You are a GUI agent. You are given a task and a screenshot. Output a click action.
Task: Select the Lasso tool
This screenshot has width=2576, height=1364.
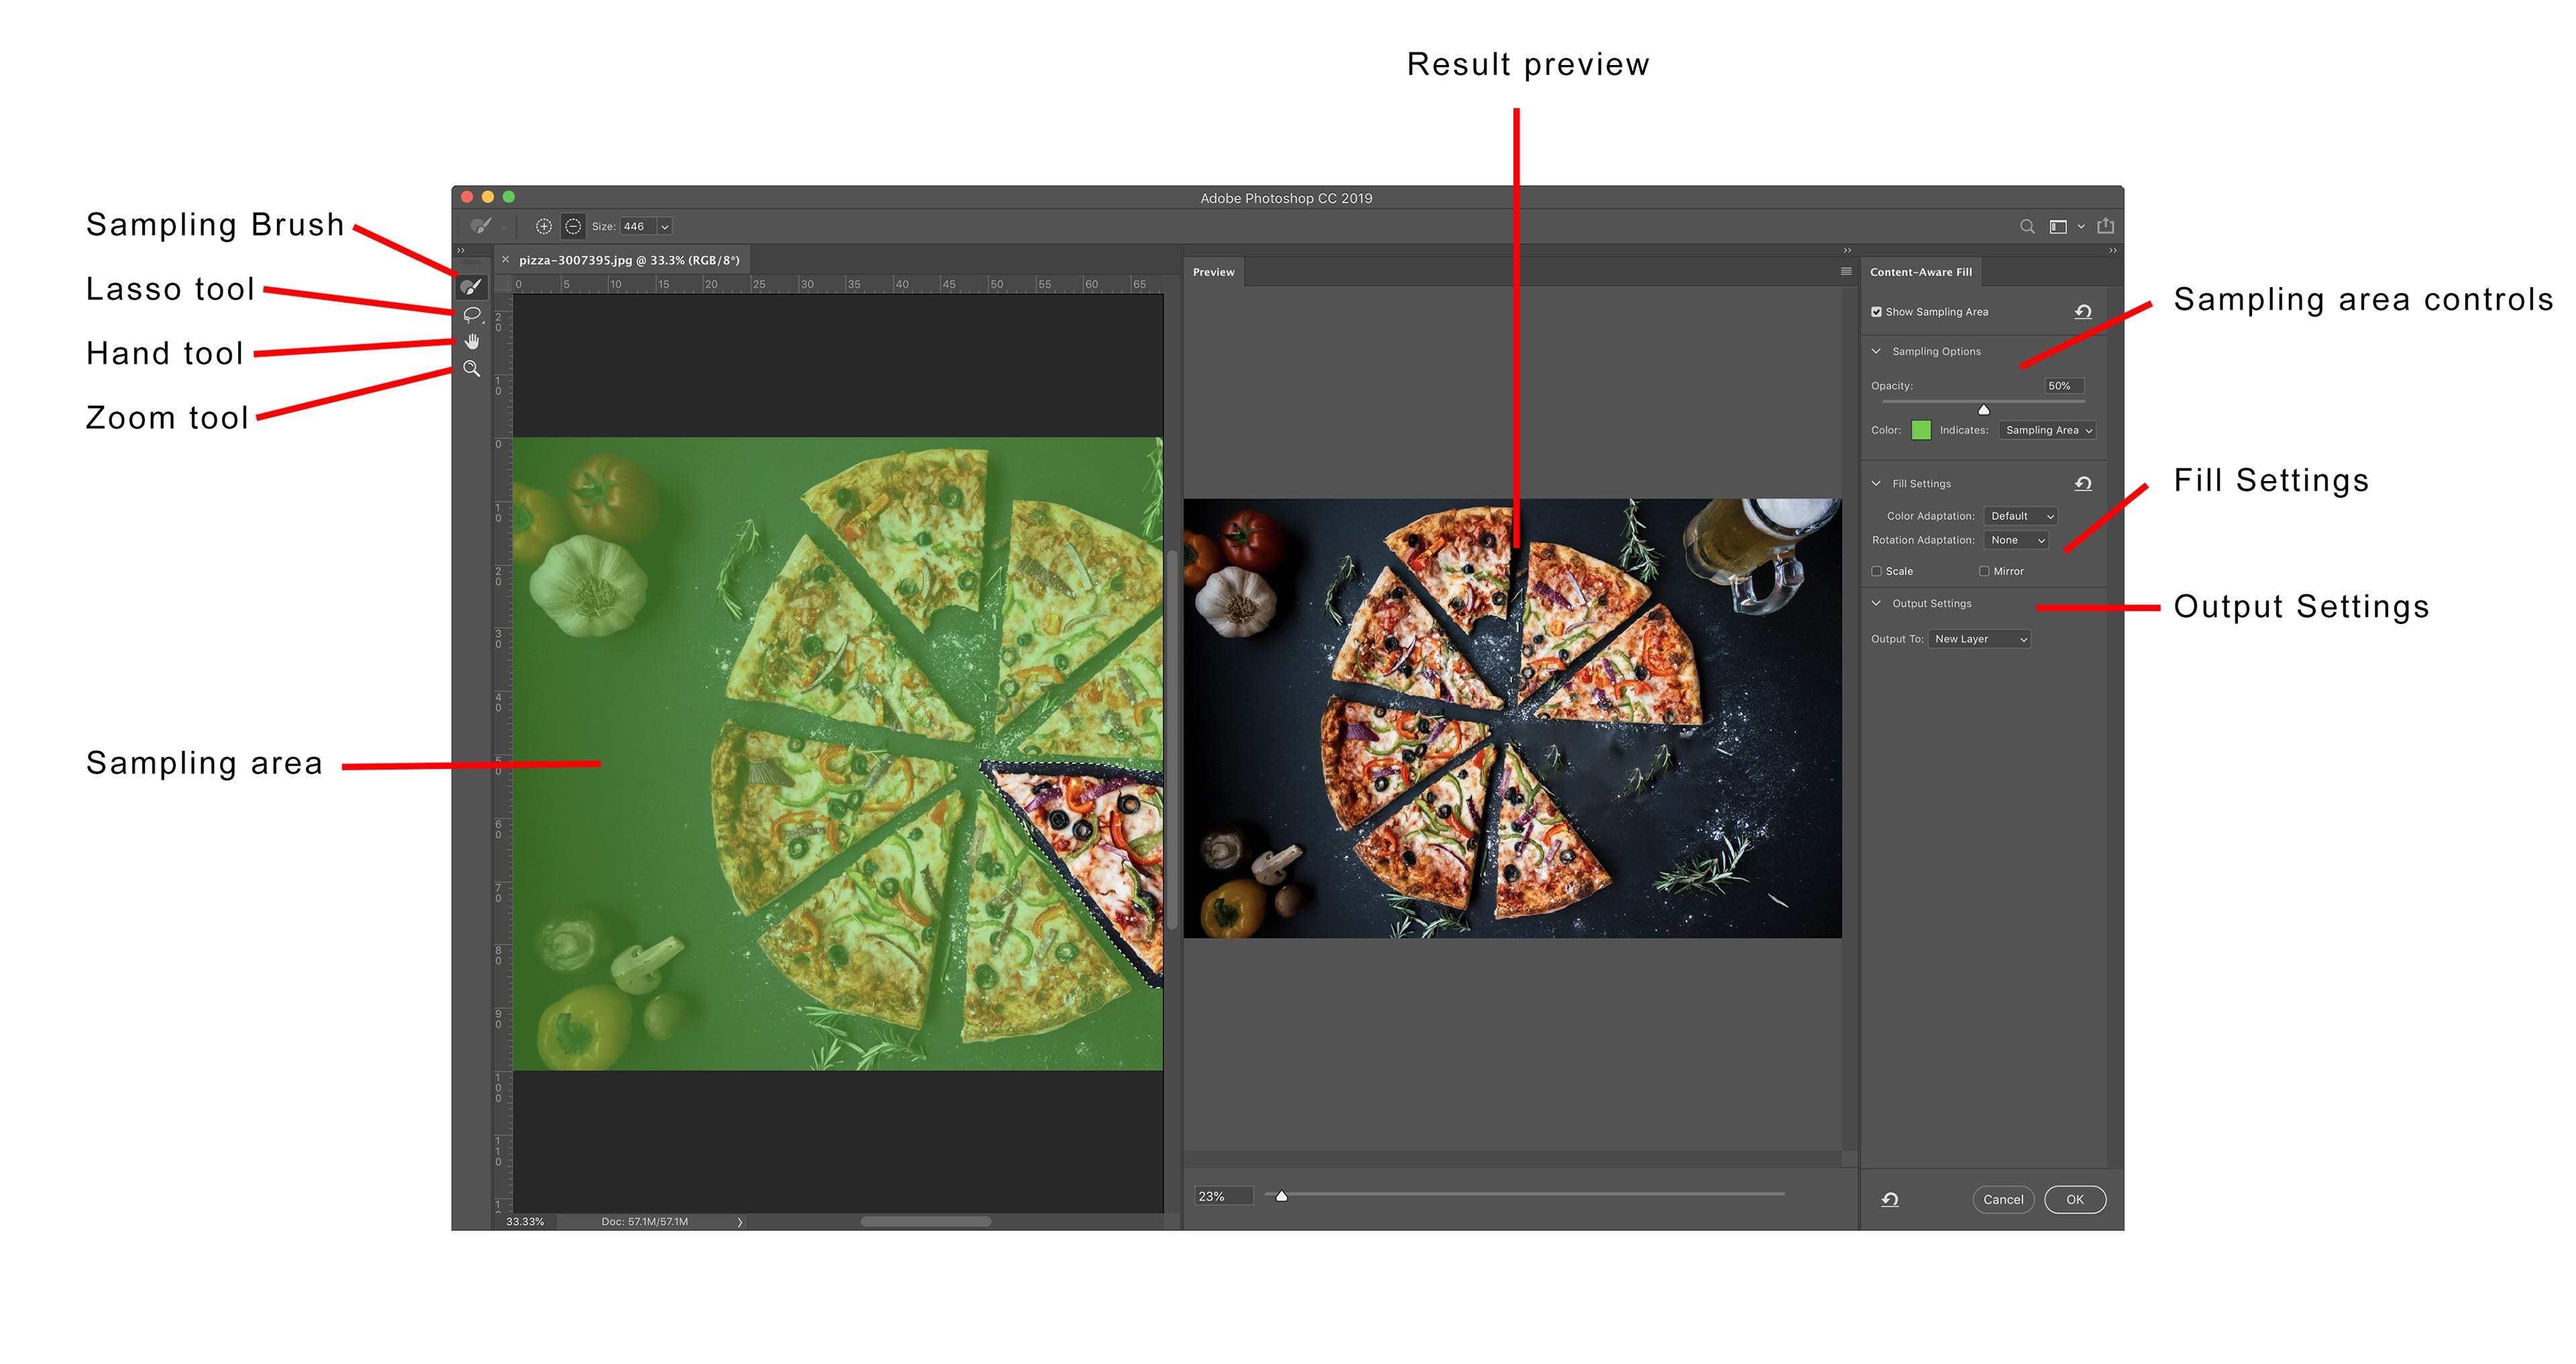pos(472,314)
